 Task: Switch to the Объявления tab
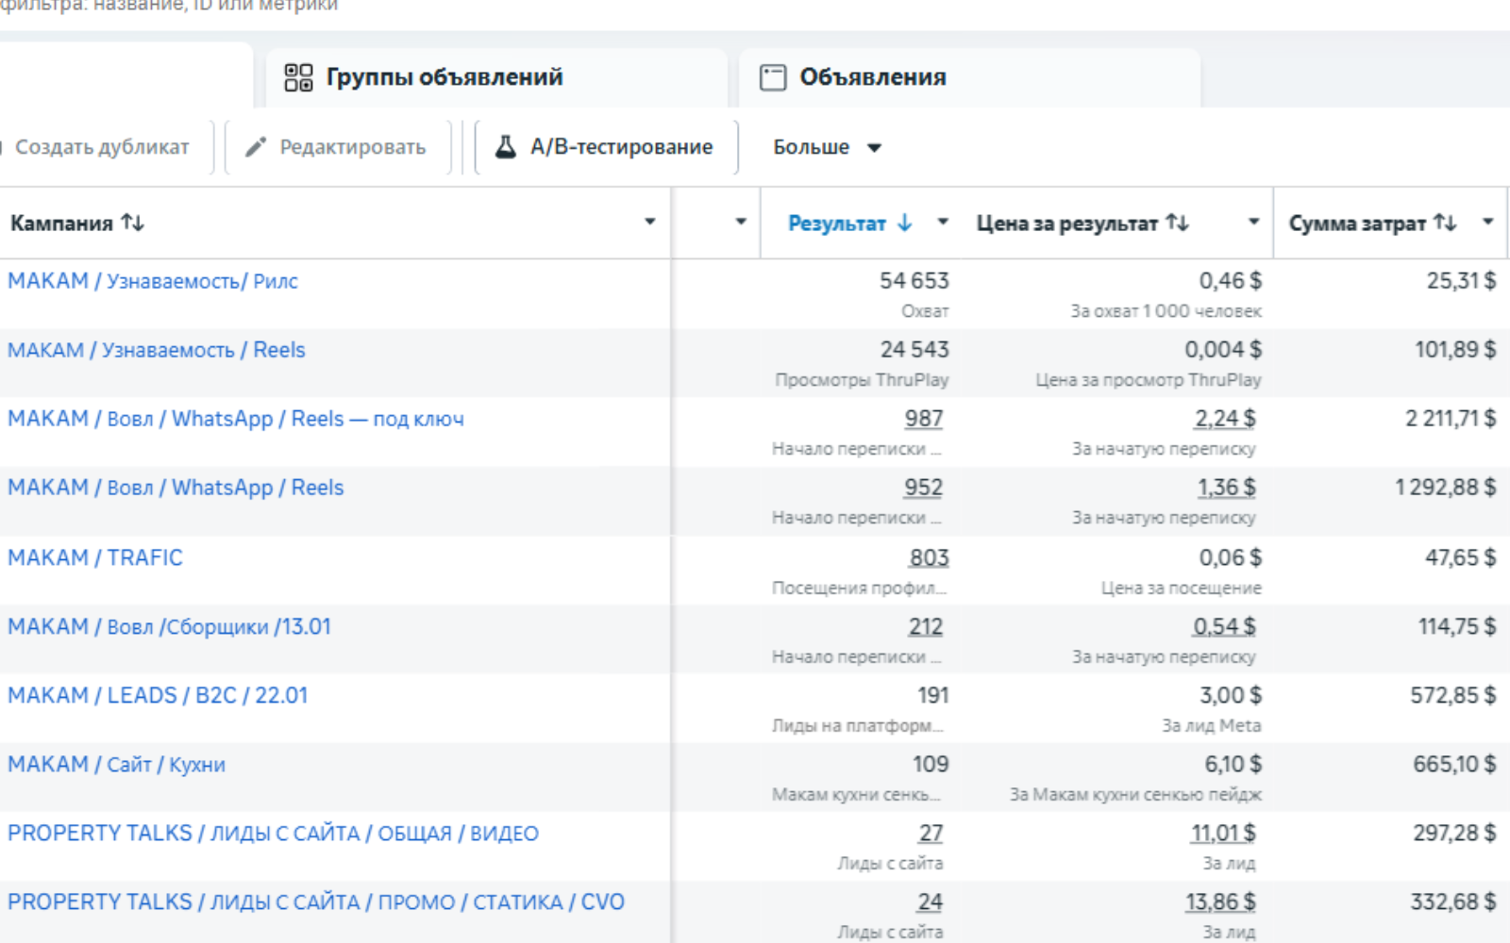tap(872, 77)
